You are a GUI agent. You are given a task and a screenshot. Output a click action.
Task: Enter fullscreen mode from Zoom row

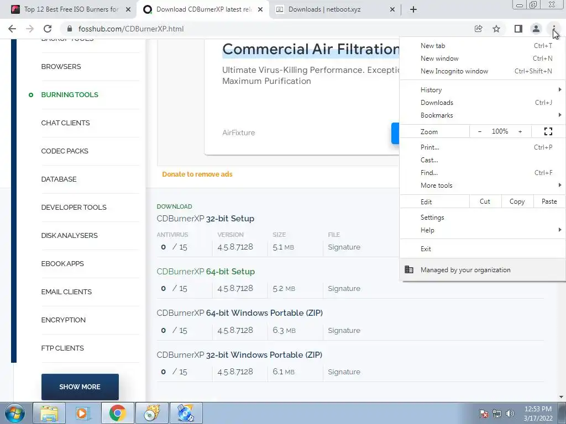pos(548,131)
